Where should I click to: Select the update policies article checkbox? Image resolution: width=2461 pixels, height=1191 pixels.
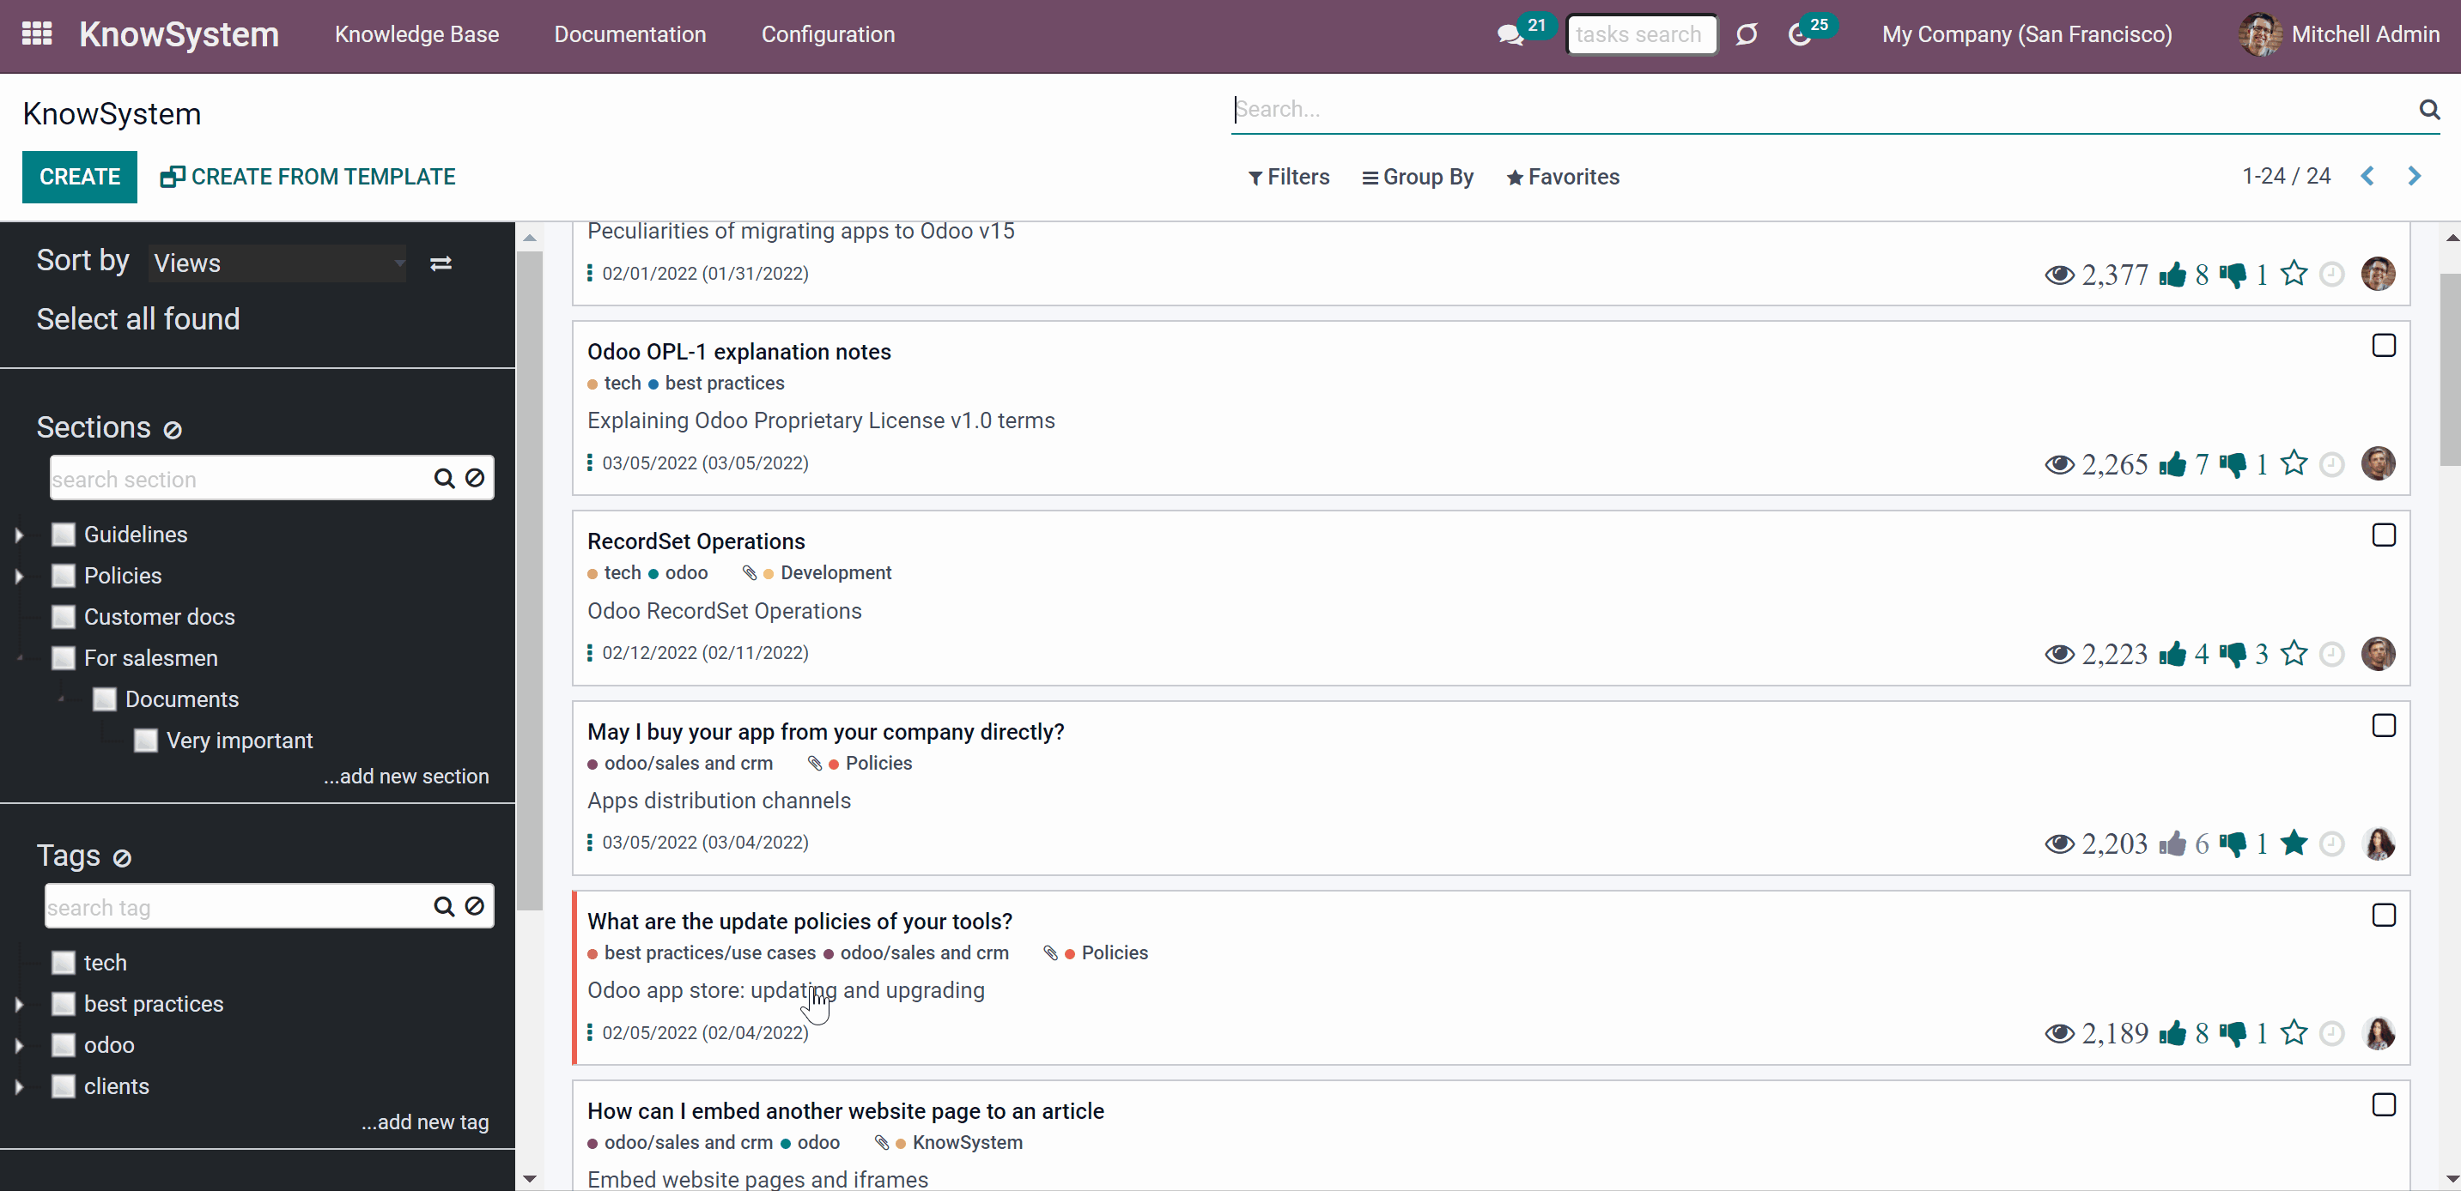2384,916
